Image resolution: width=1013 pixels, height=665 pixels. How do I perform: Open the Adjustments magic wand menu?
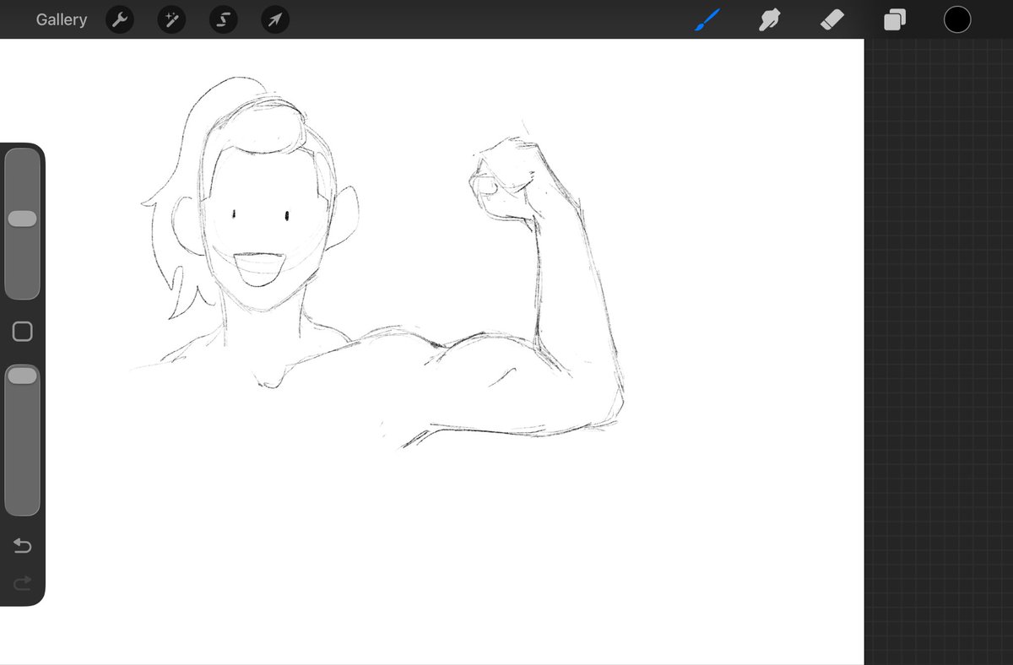tap(171, 19)
